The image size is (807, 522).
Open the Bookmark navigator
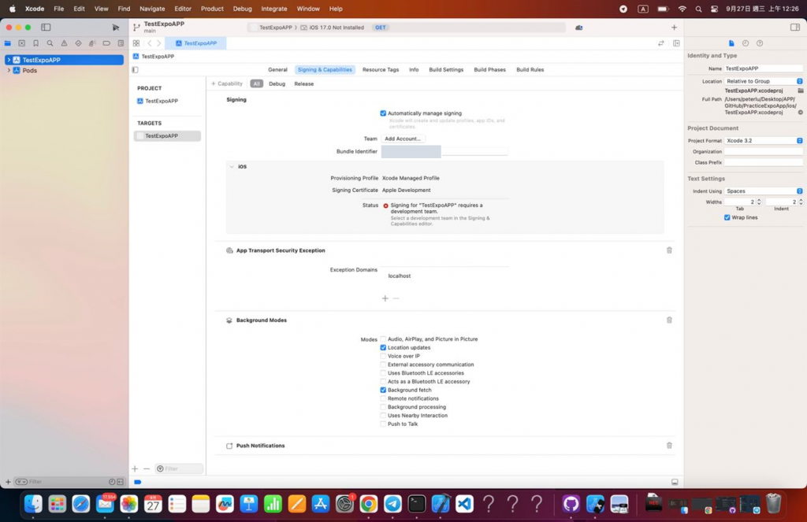tap(36, 43)
